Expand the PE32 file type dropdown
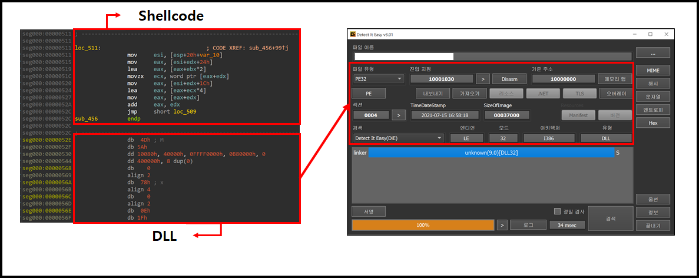Image resolution: width=699 pixels, height=278 pixels. [x=378, y=79]
